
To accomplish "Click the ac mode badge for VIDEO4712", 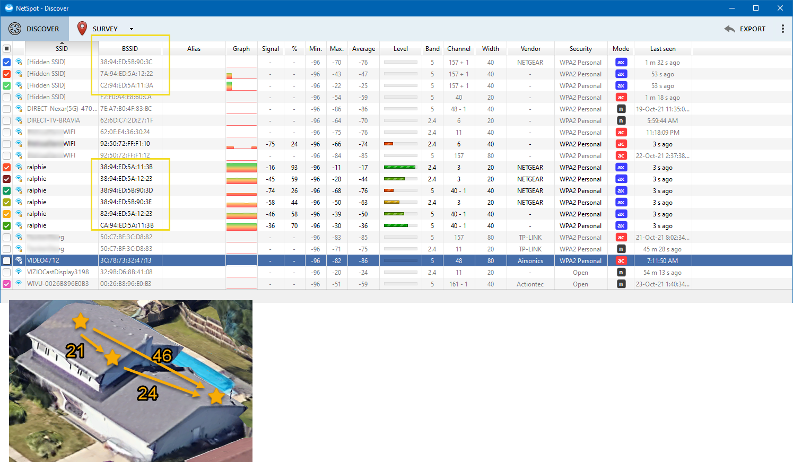I will tap(621, 261).
